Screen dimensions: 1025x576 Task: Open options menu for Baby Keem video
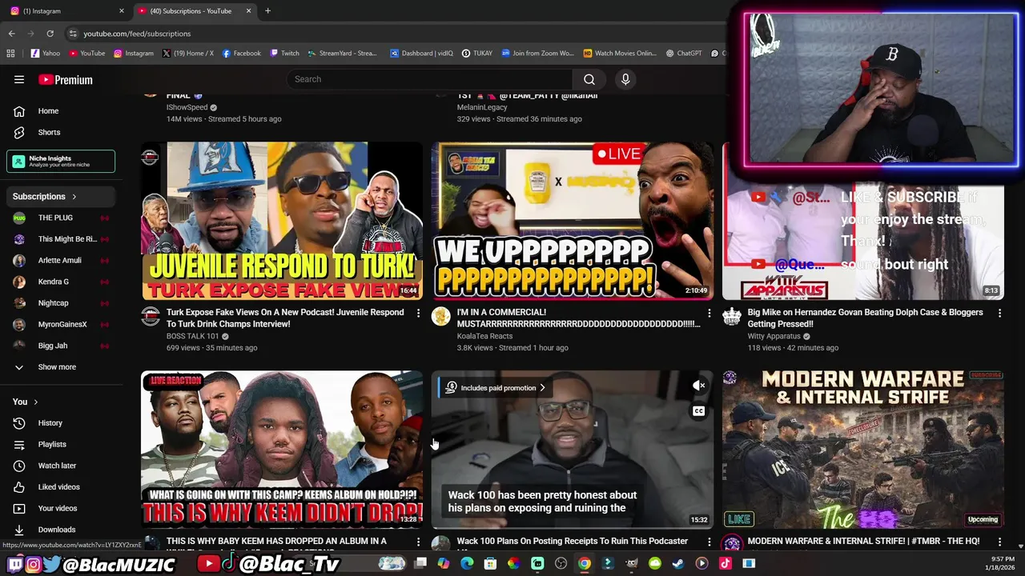[x=418, y=542]
